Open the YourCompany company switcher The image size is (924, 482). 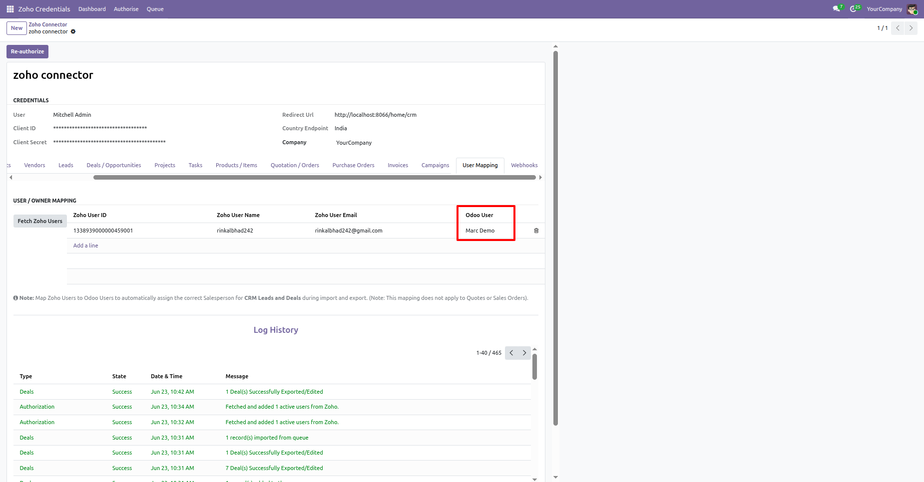(884, 9)
